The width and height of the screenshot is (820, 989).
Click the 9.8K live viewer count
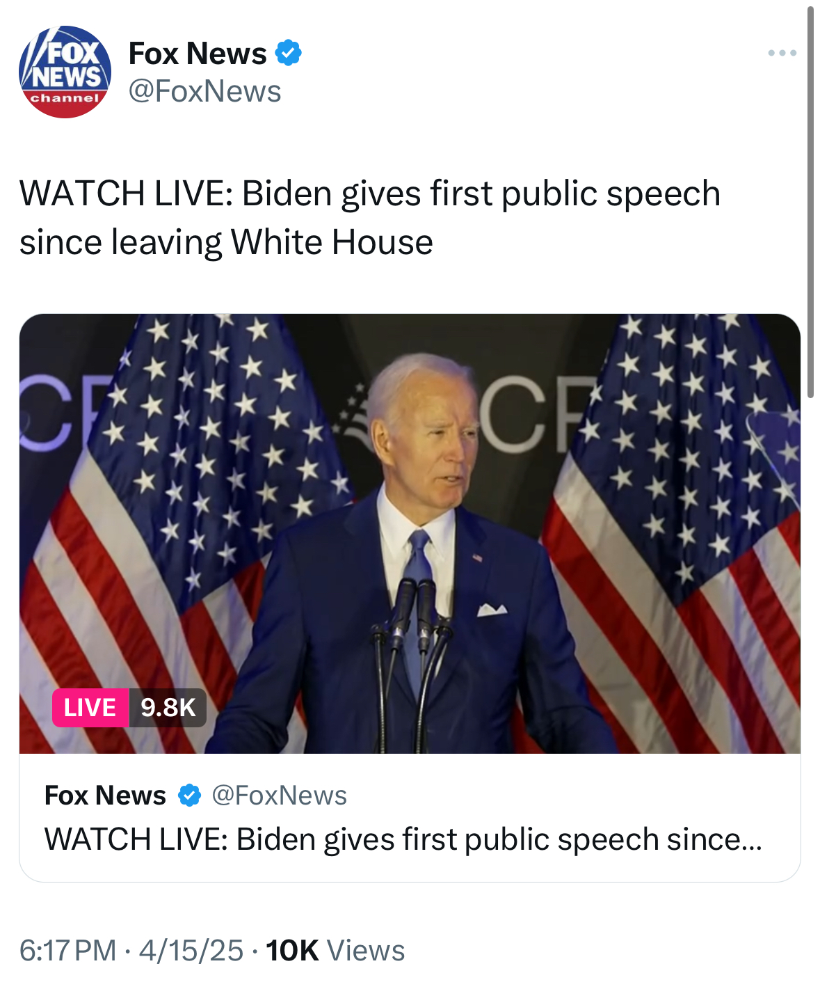(x=168, y=708)
